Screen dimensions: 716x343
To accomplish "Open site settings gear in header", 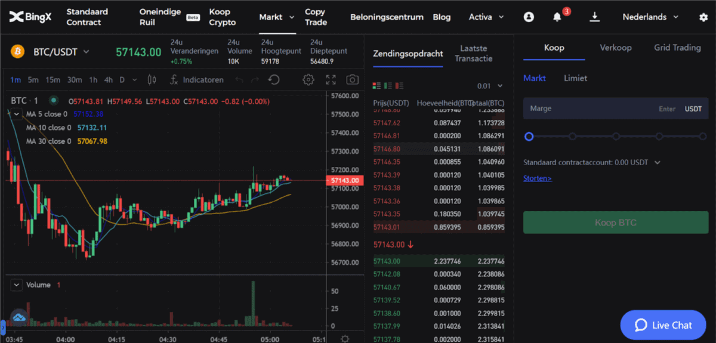I will [x=703, y=17].
